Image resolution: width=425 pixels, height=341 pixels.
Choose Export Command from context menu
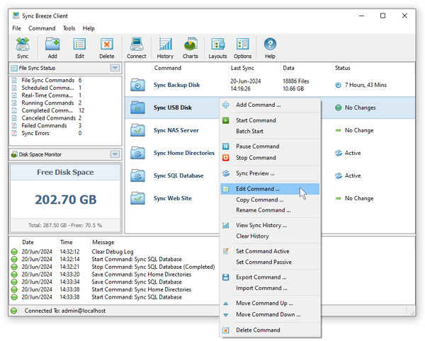270,277
